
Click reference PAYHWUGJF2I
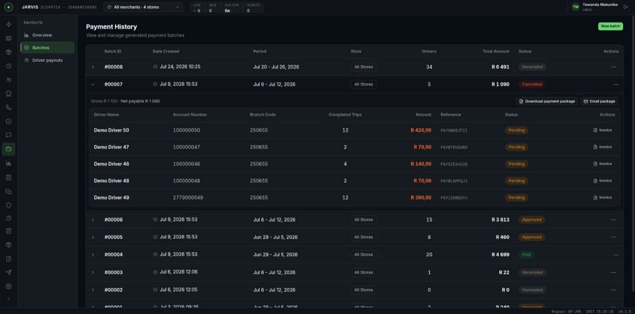[x=454, y=130]
